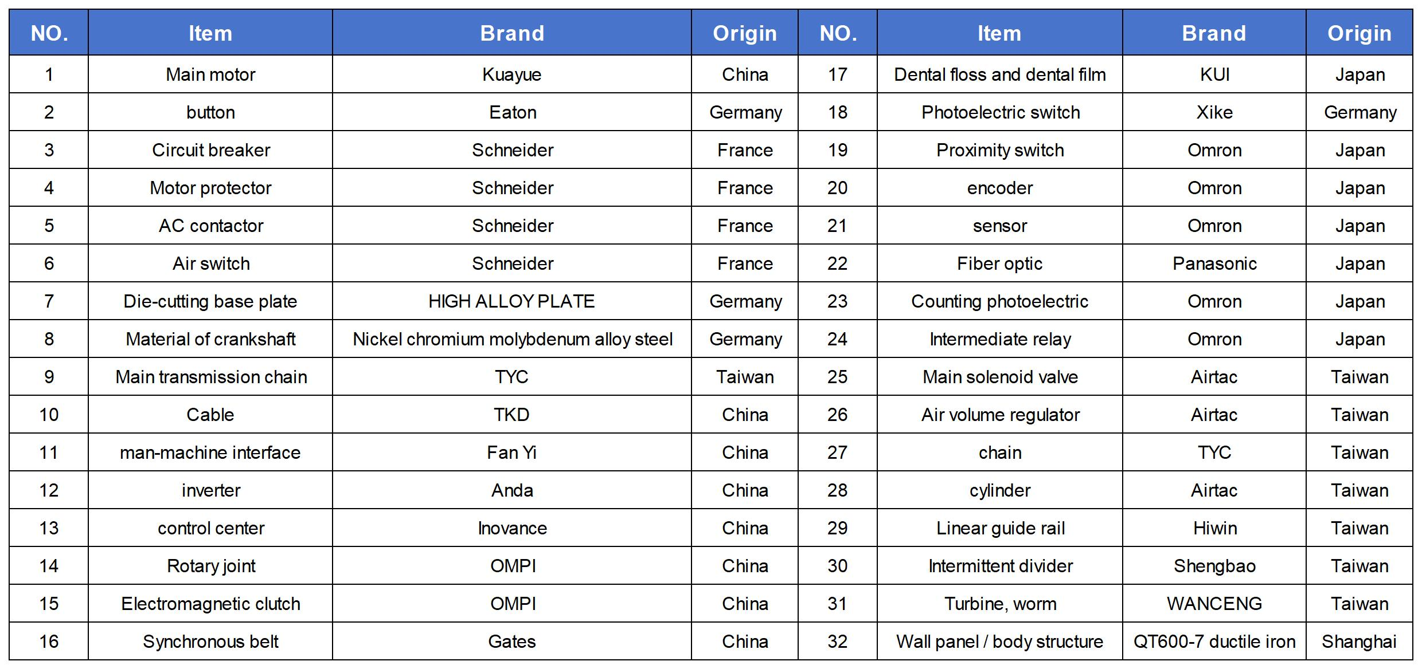This screenshot has width=1422, height=669.
Task: Select the "Inovance" brand cell
Action: pos(512,528)
